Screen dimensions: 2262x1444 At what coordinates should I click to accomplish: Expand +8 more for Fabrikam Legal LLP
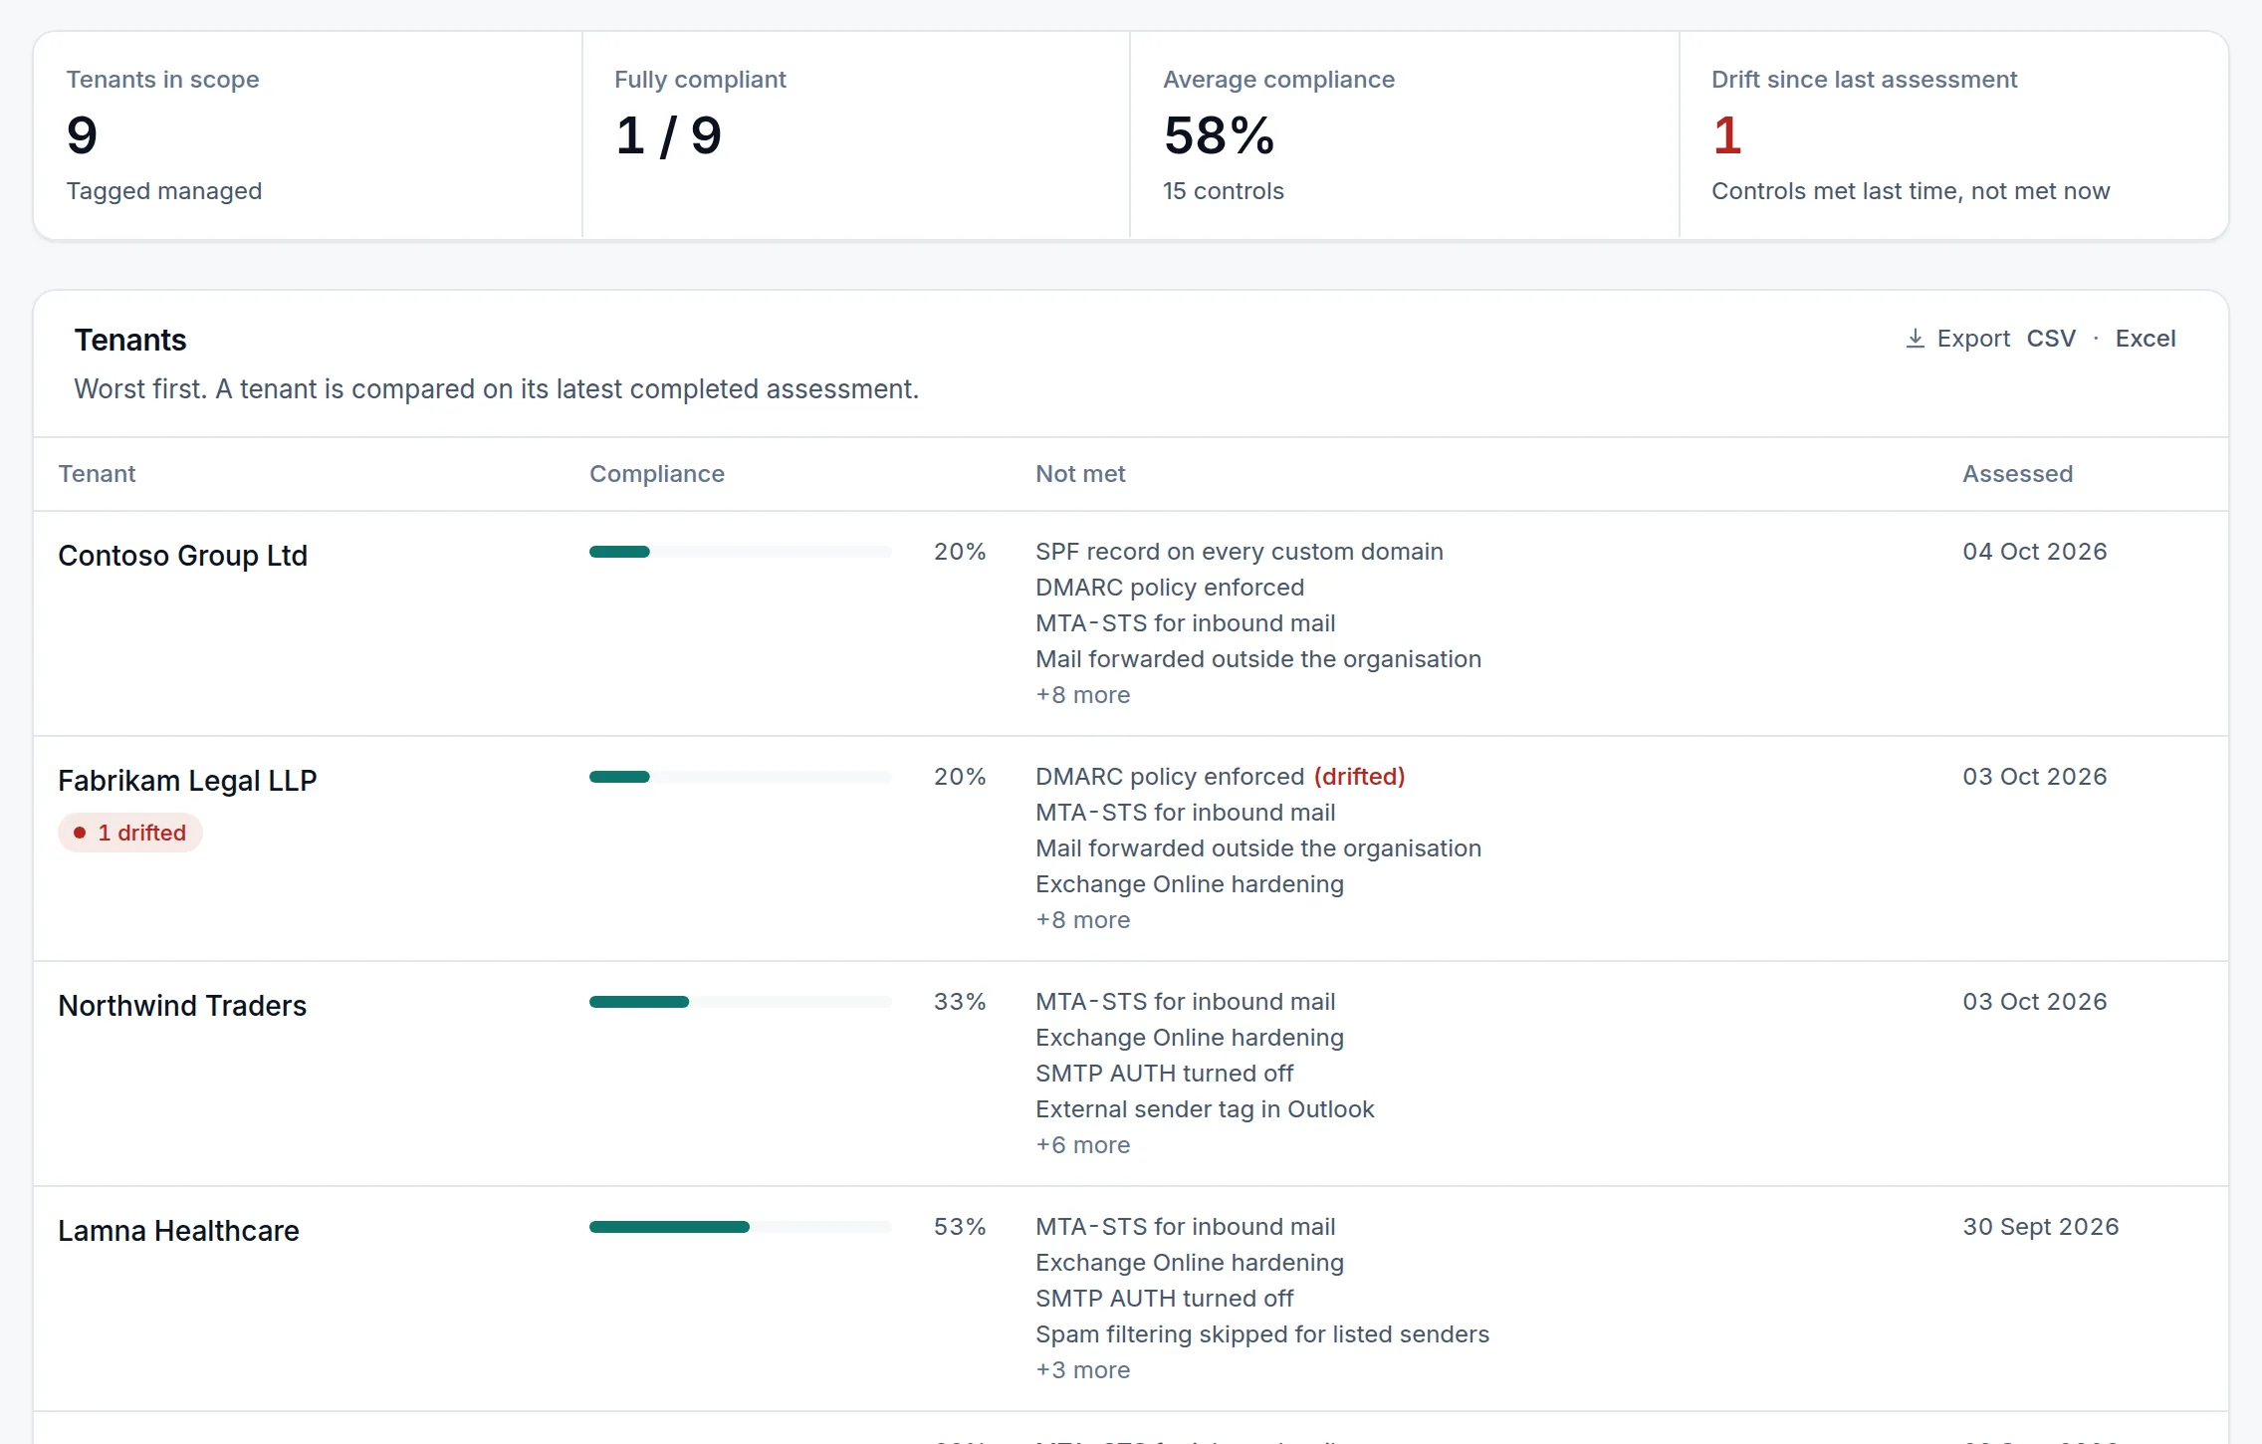pyautogui.click(x=1082, y=920)
